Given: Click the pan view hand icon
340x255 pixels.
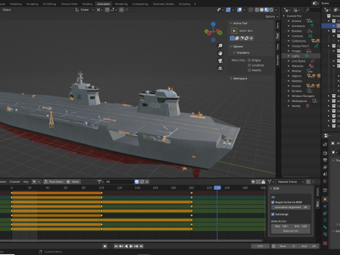Looking at the screenshot, I should [220, 53].
